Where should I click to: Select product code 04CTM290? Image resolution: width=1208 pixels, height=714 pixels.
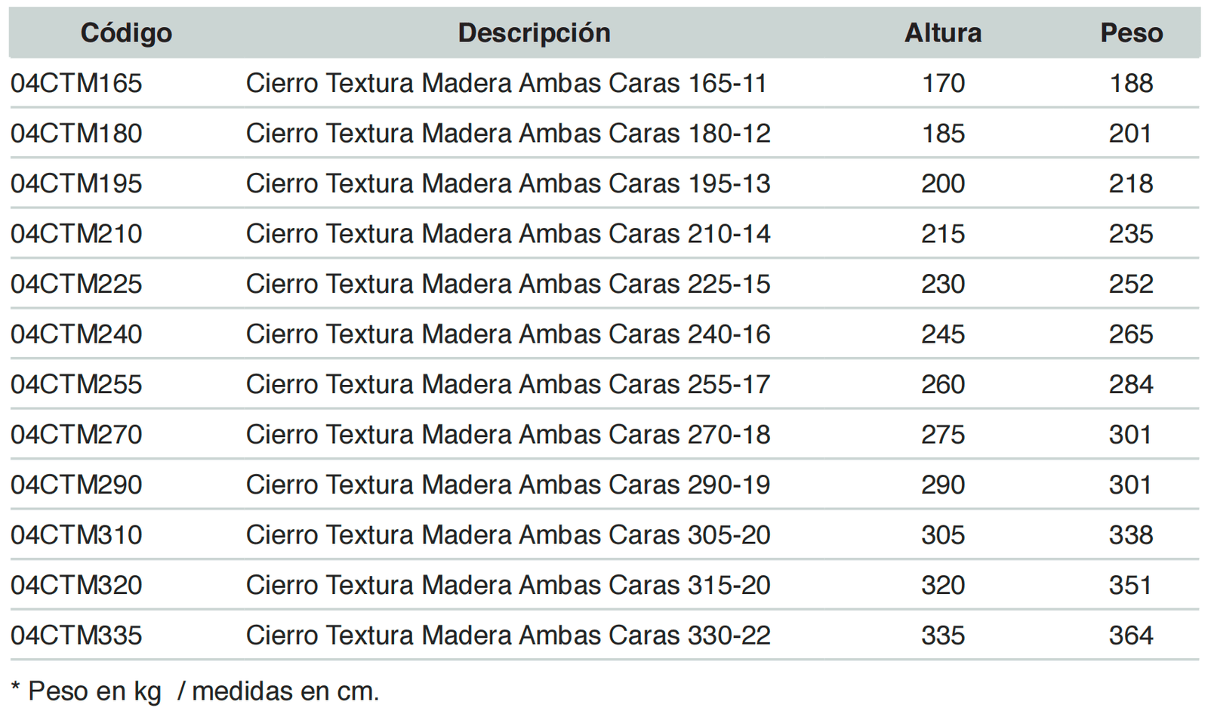(76, 485)
